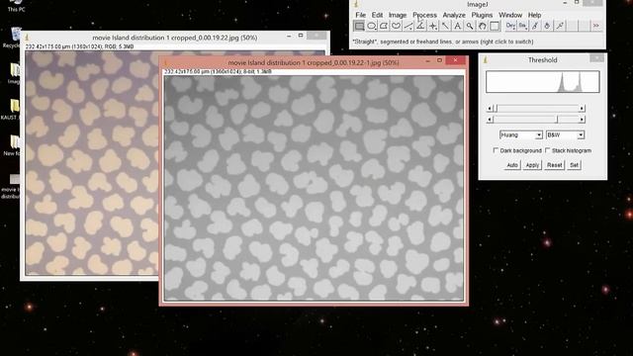Open the Window menu
Image resolution: width=633 pixels, height=356 pixels.
(x=510, y=15)
